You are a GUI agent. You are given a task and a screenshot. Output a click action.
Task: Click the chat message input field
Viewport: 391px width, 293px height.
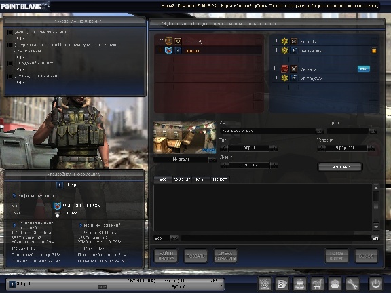pos(276,239)
